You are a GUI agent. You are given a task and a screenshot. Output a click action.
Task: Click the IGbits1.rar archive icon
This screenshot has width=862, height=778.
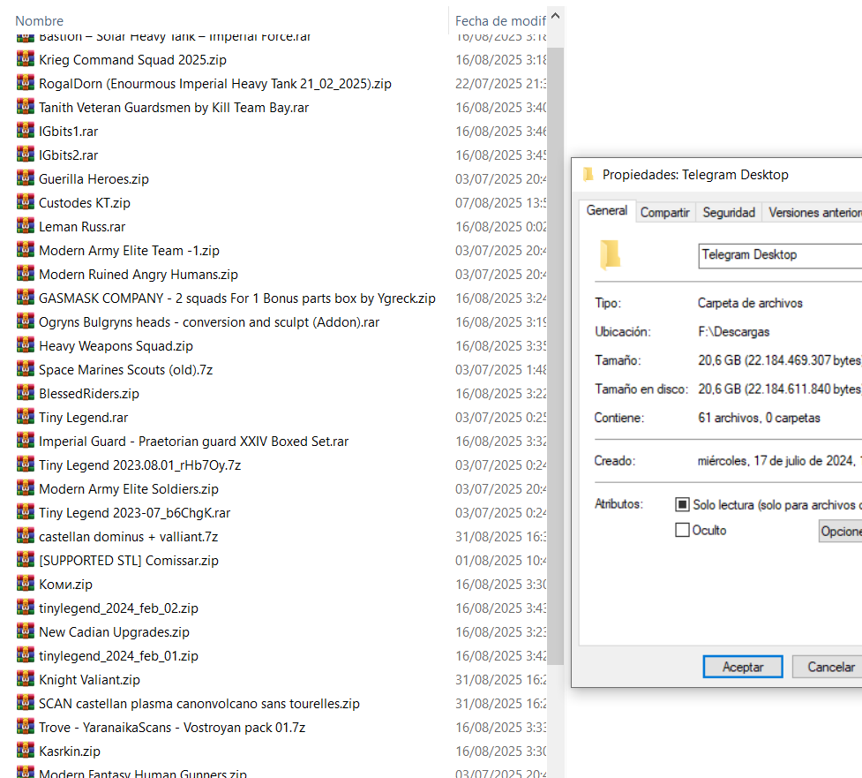coord(26,131)
